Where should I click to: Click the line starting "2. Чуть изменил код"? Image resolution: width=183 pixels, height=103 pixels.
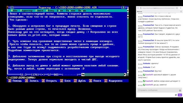pyautogui.click(x=61, y=41)
